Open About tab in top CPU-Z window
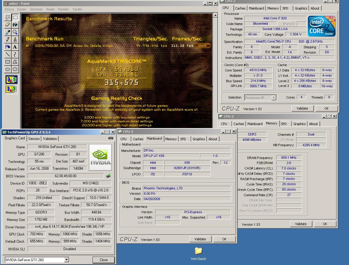 click(x=315, y=8)
